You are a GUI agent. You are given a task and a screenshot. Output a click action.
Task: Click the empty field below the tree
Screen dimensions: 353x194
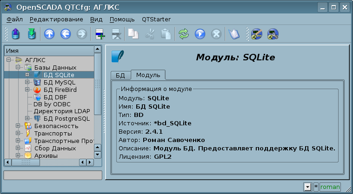[x=53, y=175]
